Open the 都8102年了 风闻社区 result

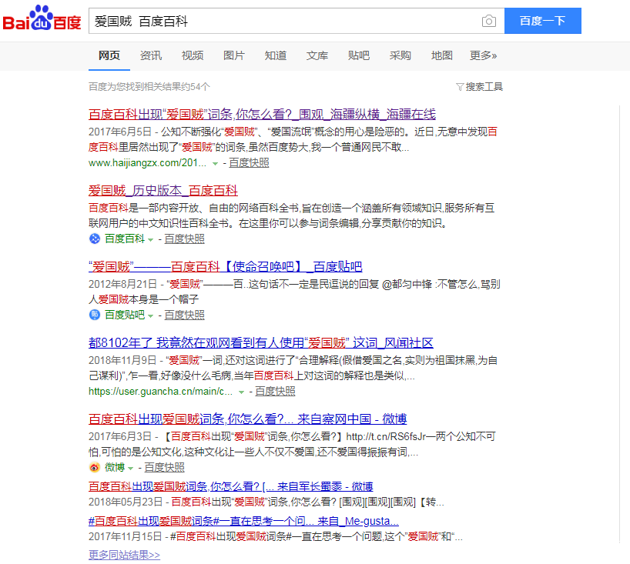click(261, 343)
